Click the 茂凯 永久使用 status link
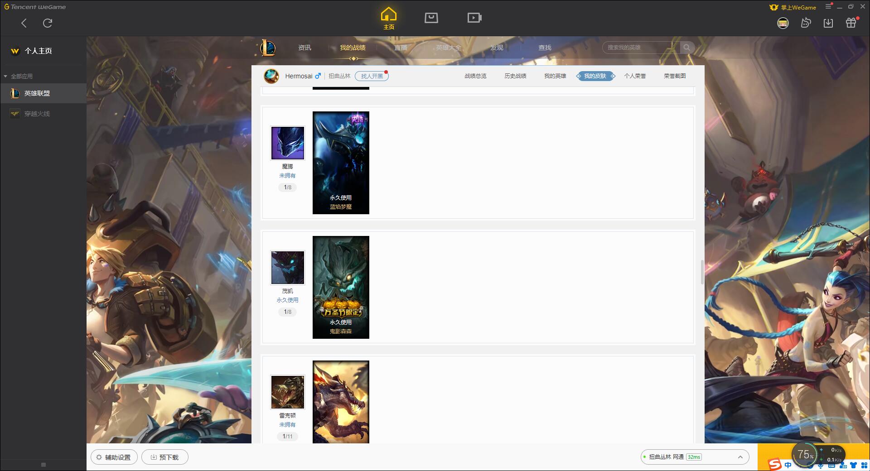 tap(287, 300)
